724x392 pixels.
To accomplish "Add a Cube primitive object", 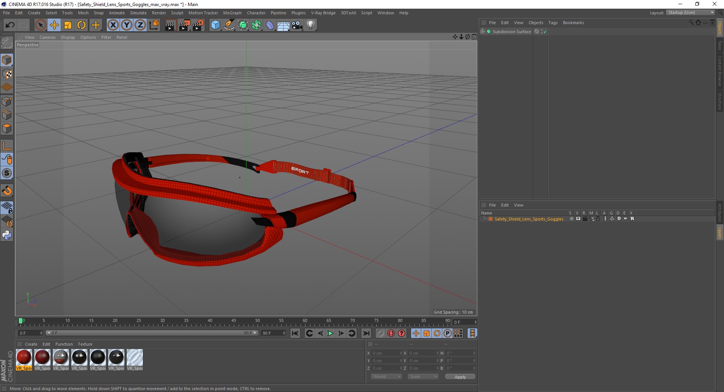I will [x=215, y=25].
